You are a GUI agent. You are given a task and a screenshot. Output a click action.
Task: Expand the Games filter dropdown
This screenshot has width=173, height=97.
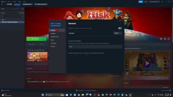point(10,13)
